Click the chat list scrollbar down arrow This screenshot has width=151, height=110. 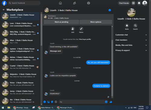click(41, 104)
